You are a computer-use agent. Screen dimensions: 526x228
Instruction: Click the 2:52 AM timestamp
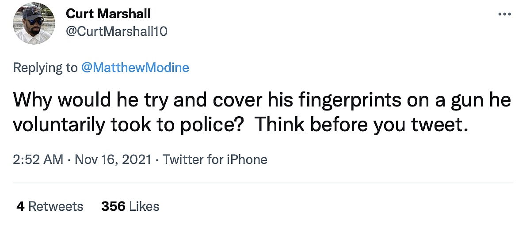[38, 159]
